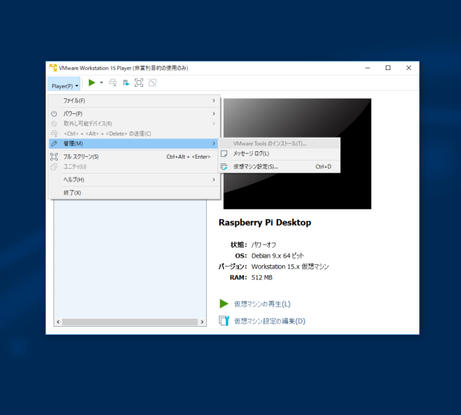Select the 管理(M) menu item

click(134, 144)
